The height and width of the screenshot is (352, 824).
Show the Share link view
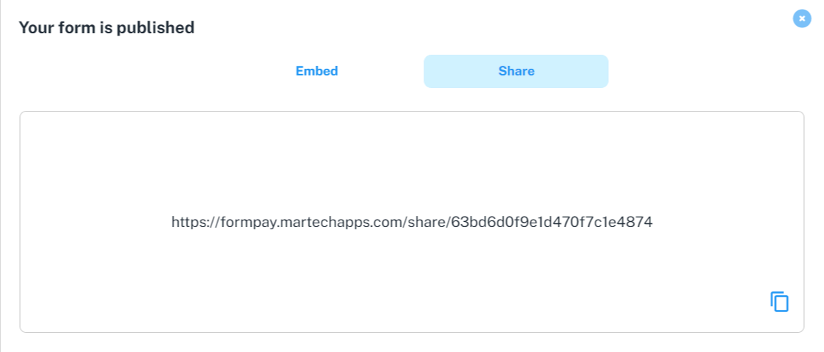[x=516, y=72]
